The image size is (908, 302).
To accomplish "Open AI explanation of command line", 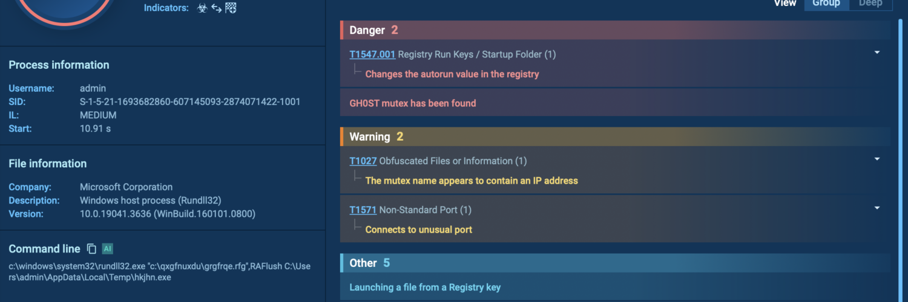I will click(x=108, y=249).
